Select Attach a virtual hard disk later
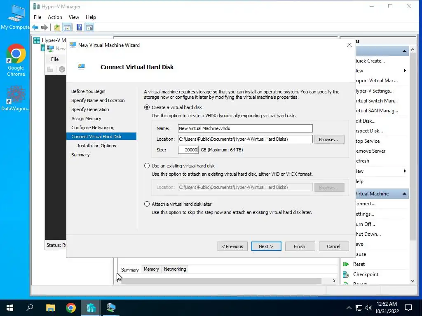422x316 pixels. click(x=147, y=204)
